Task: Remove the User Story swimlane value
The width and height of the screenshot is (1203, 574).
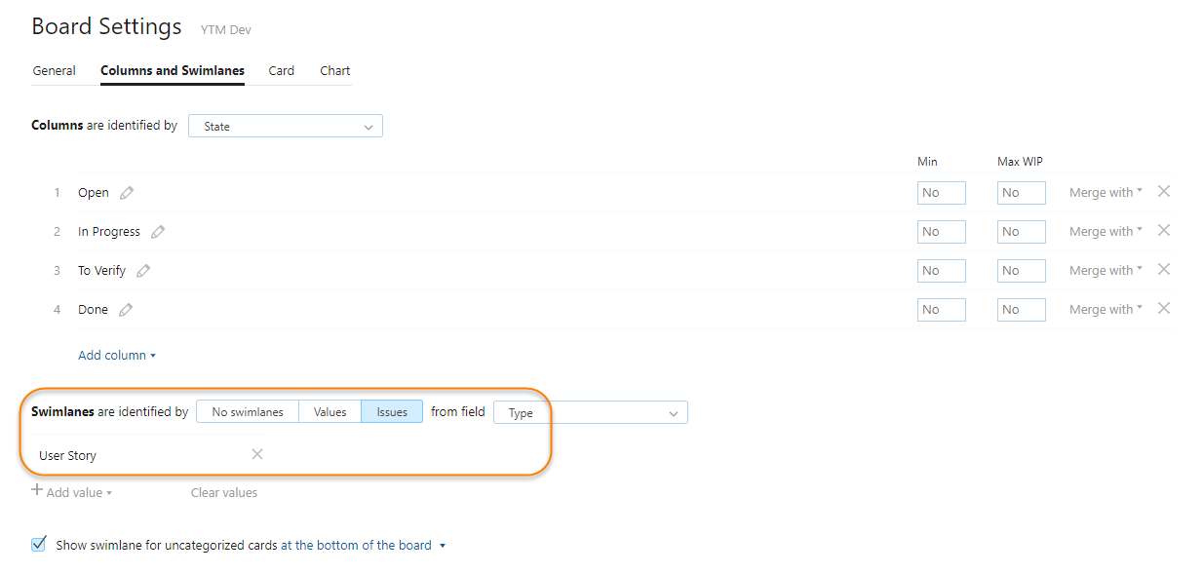Action: point(257,454)
